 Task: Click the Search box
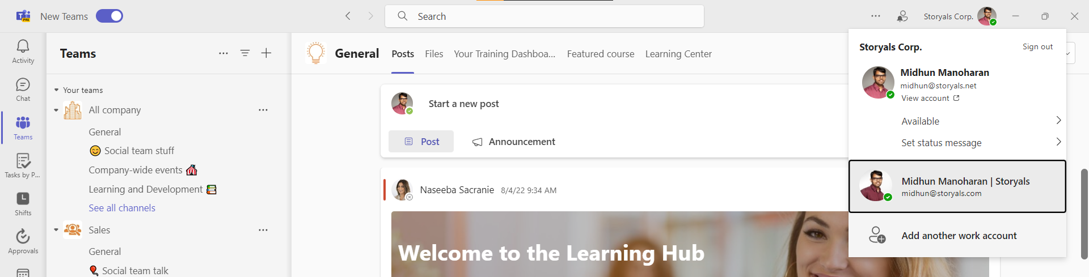[x=544, y=16]
